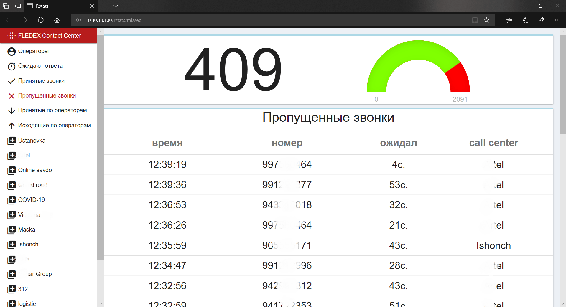Select the Ustanovka label in sidebar
This screenshot has height=307, width=566.
(32, 141)
